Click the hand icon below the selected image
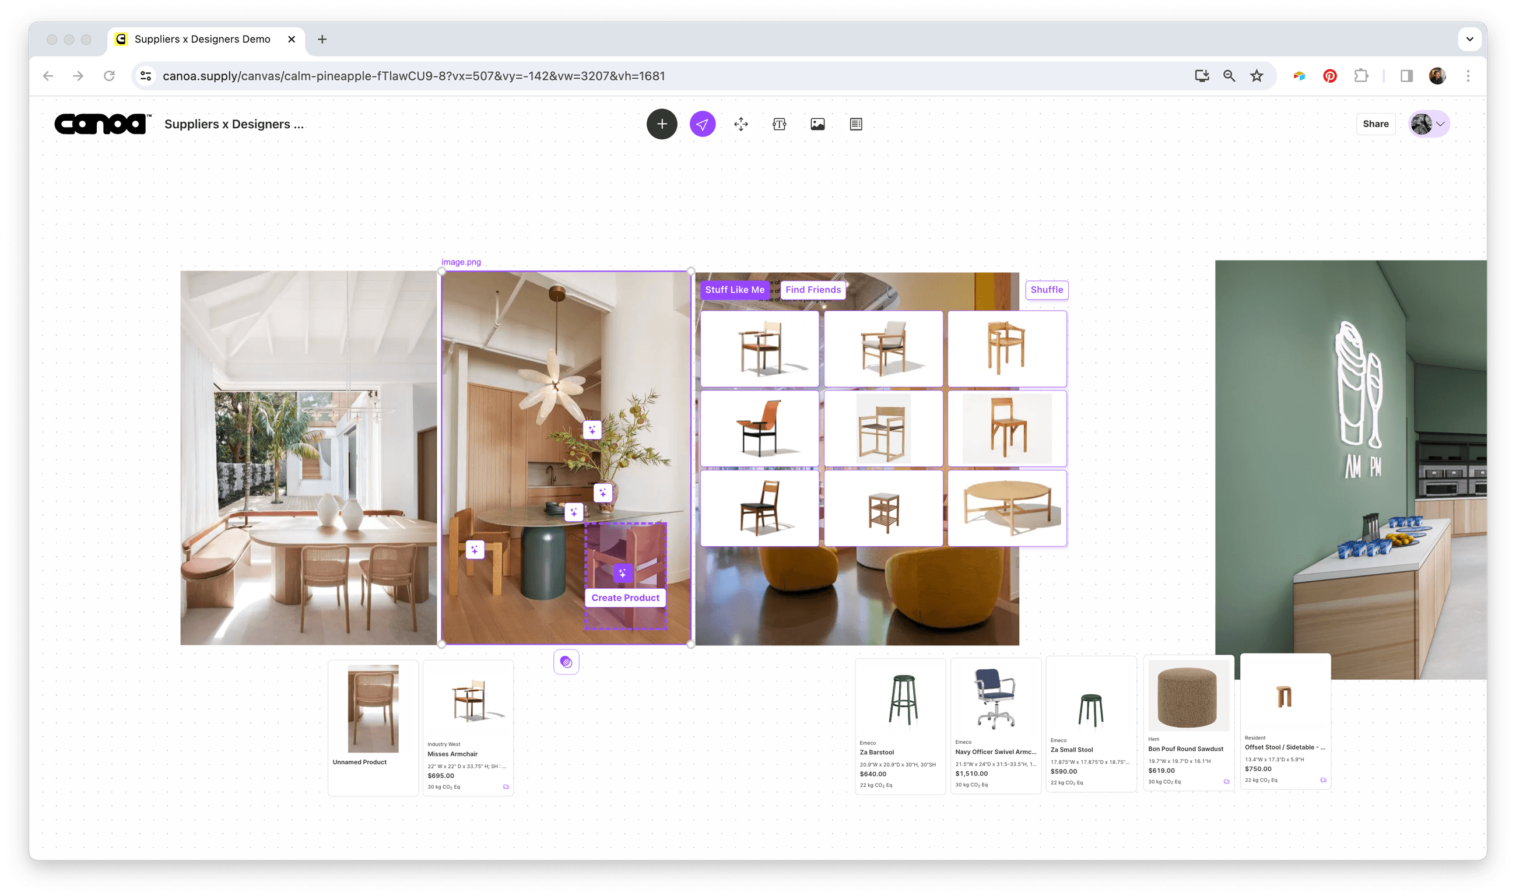The height and width of the screenshot is (896, 1516). click(566, 661)
